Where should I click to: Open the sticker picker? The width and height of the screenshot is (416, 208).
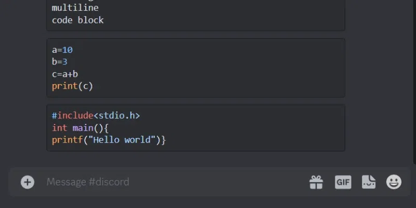tap(369, 182)
